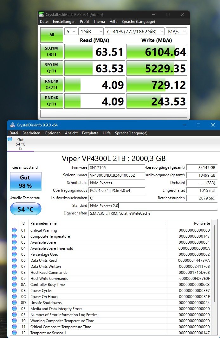Click status orb for Power Cycles row
Viewport: 220px width, 338px height.
[x=14, y=290]
